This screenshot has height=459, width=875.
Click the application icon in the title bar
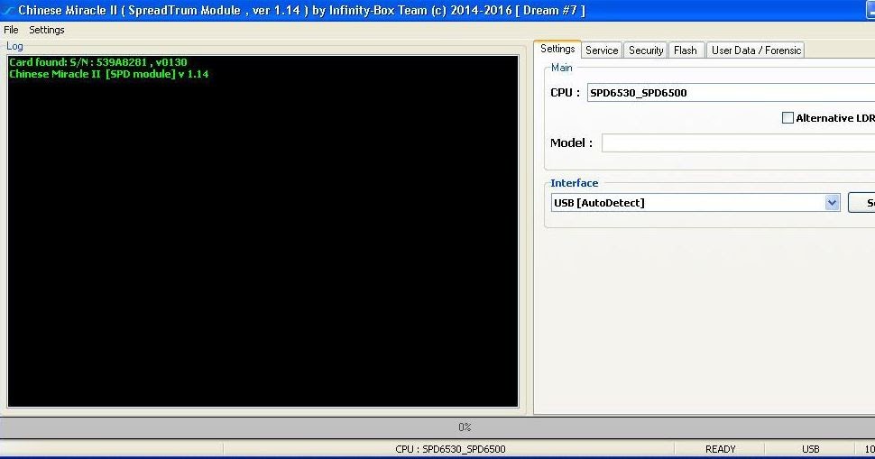pos(8,10)
